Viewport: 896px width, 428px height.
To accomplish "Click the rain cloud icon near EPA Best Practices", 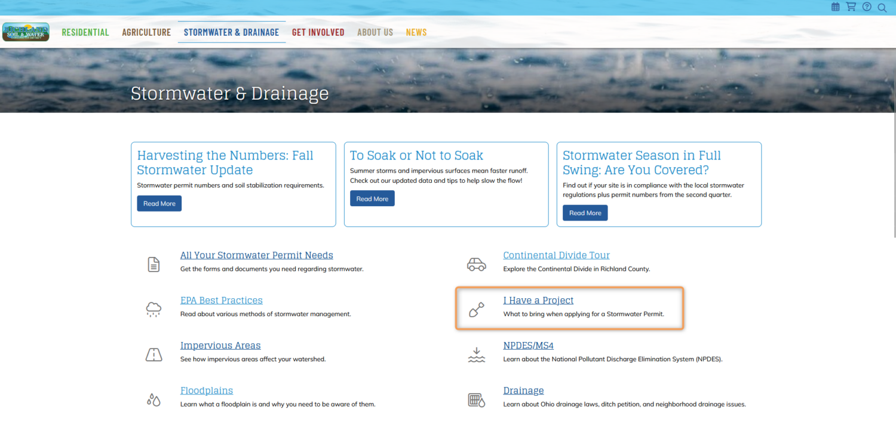I will pos(154,308).
